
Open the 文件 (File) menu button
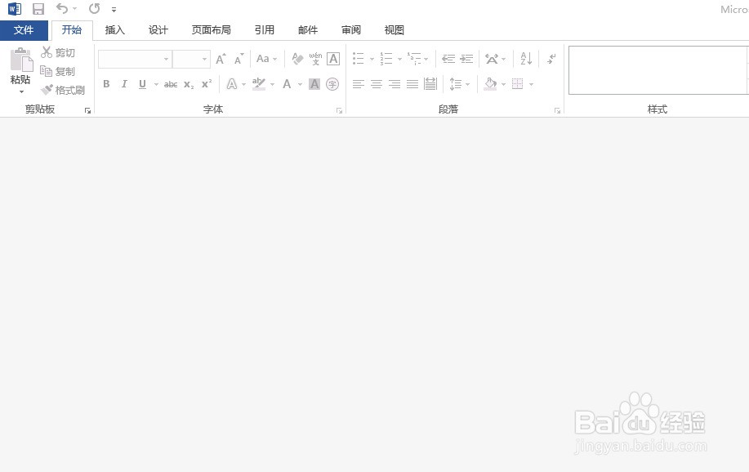24,30
